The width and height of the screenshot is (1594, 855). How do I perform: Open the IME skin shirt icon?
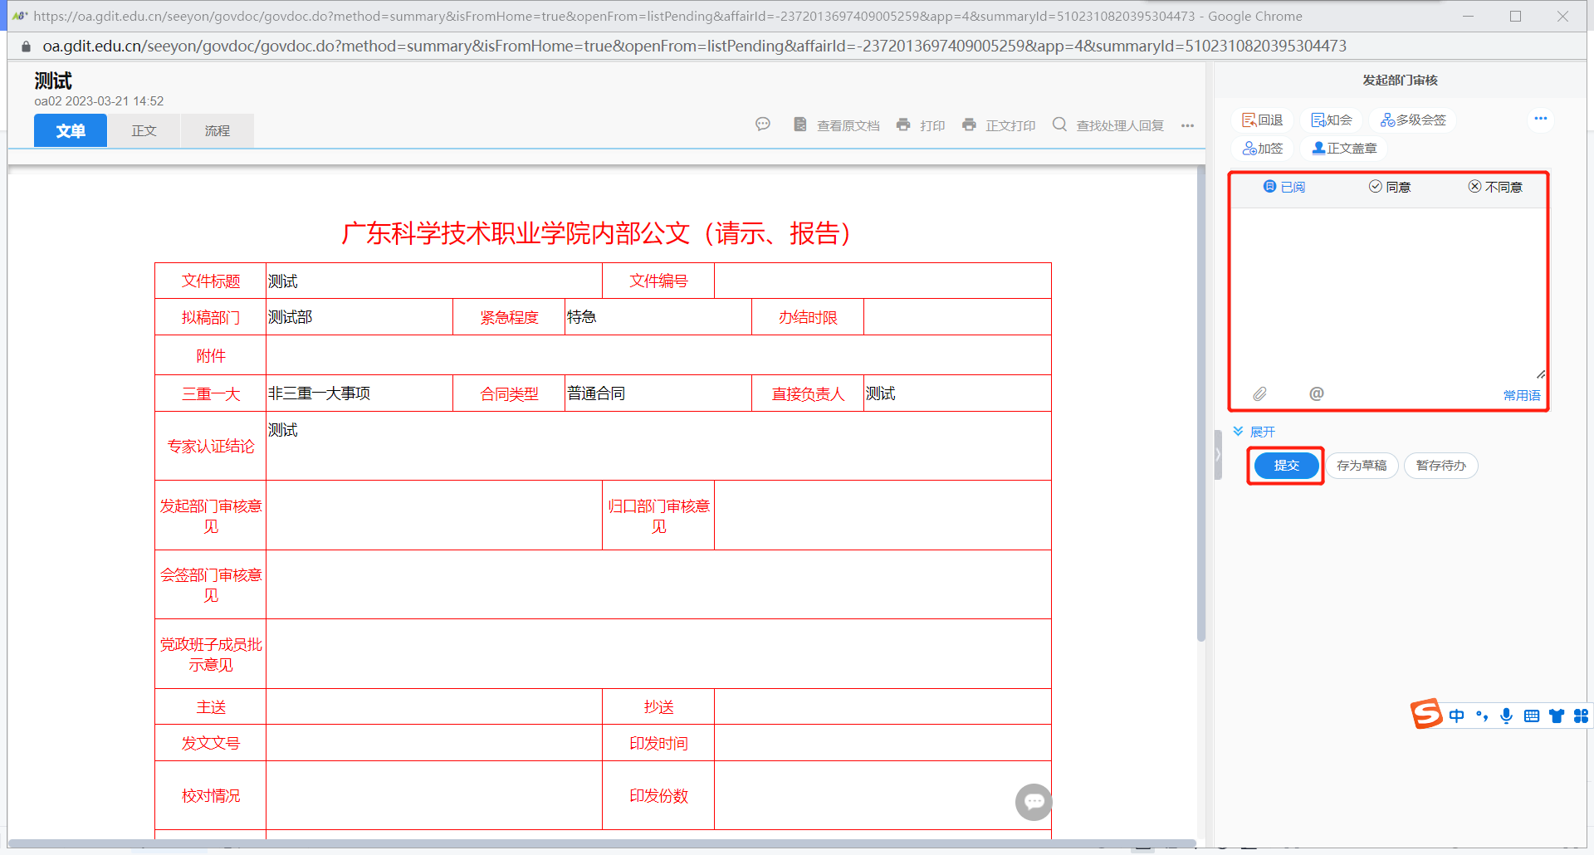(1557, 716)
